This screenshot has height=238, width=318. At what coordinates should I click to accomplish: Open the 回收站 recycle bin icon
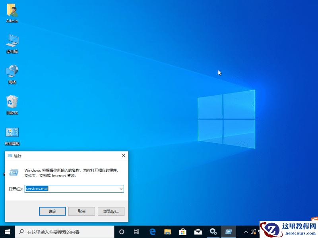tap(12, 104)
